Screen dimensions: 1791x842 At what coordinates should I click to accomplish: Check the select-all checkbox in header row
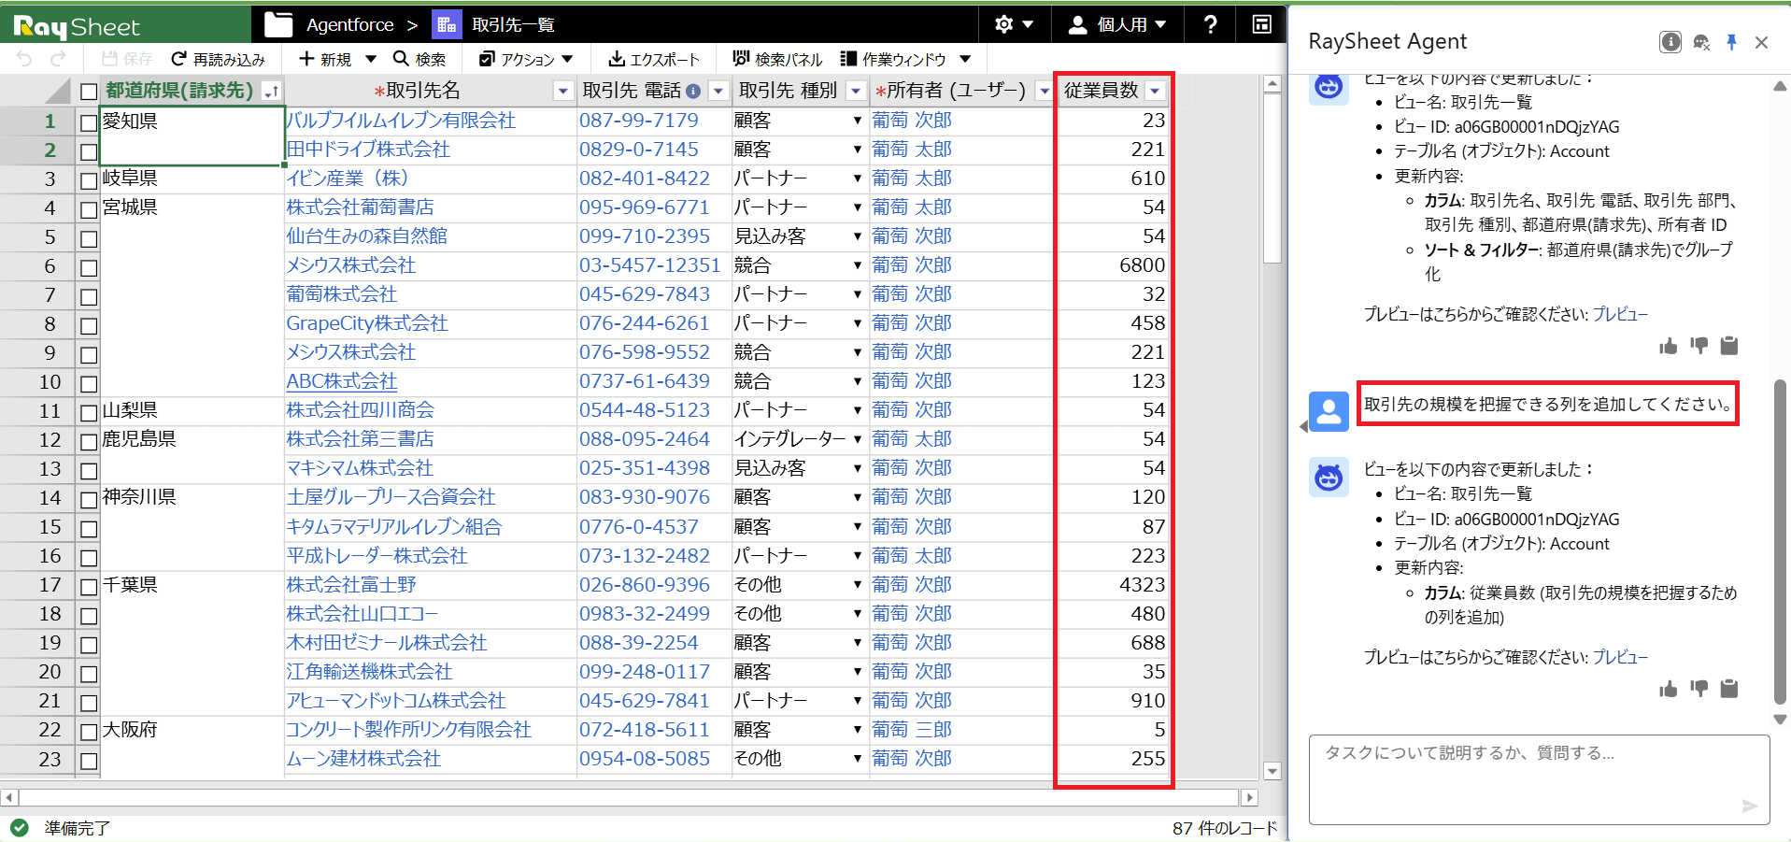[89, 92]
